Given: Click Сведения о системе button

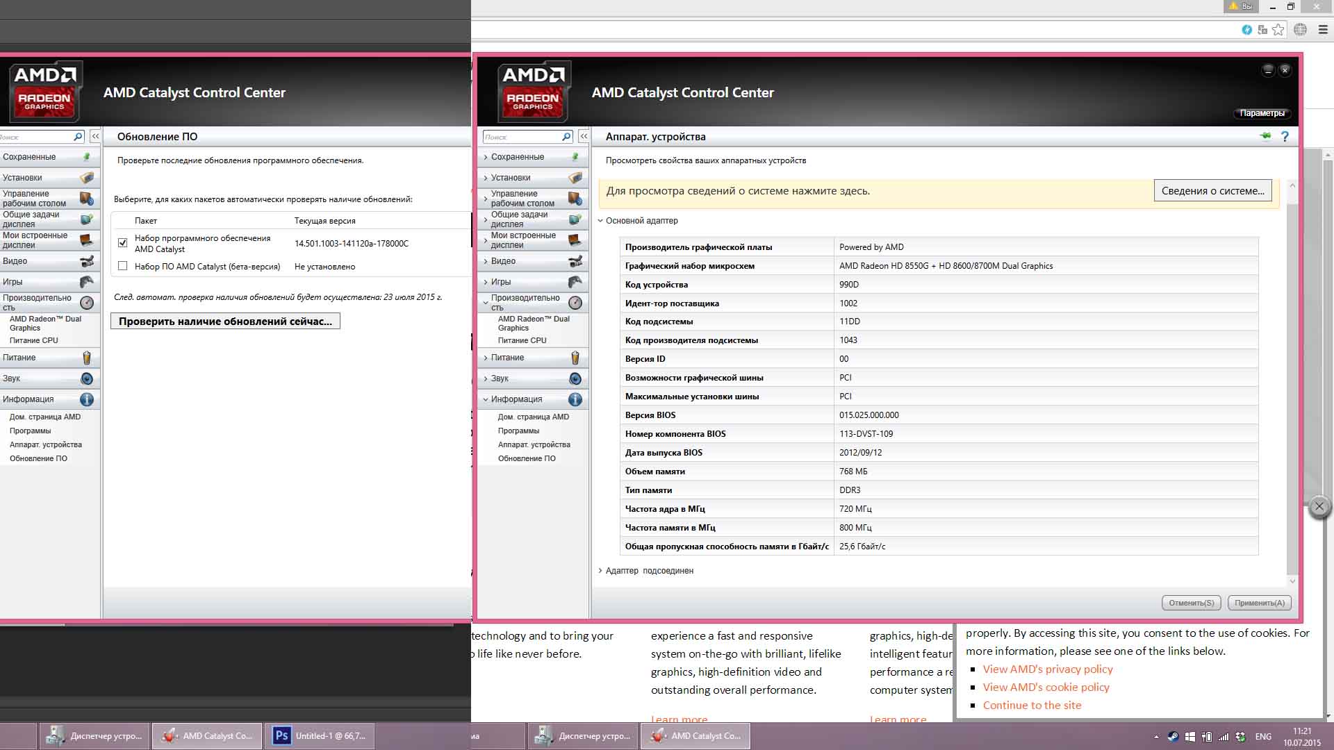Looking at the screenshot, I should coord(1212,191).
